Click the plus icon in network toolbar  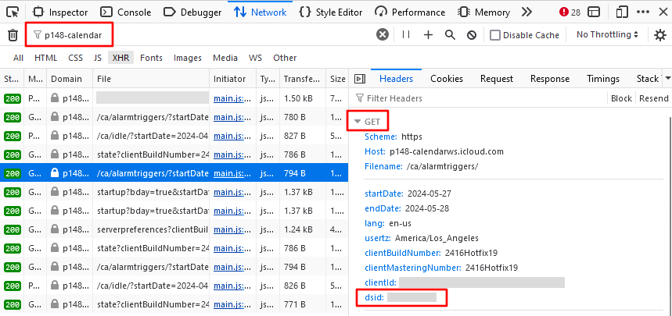coord(428,34)
